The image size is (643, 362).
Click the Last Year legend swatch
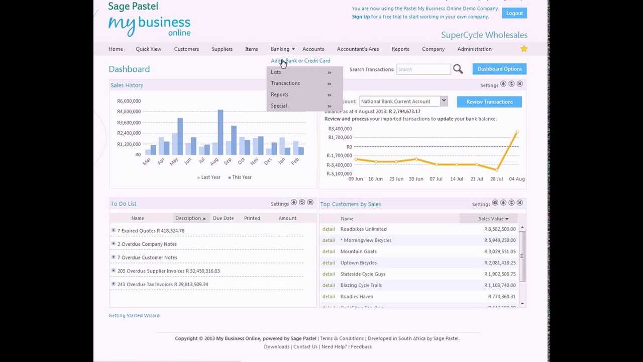pos(198,177)
